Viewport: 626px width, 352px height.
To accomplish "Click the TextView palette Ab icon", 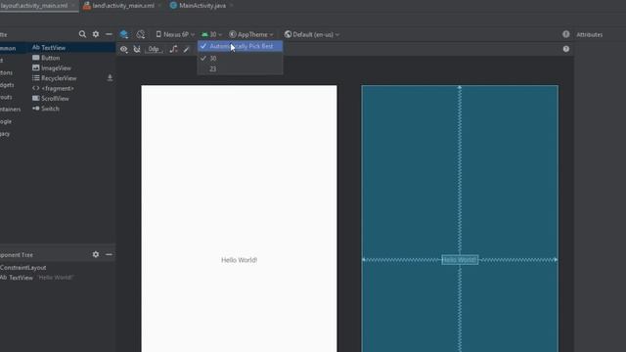I will click(x=36, y=48).
